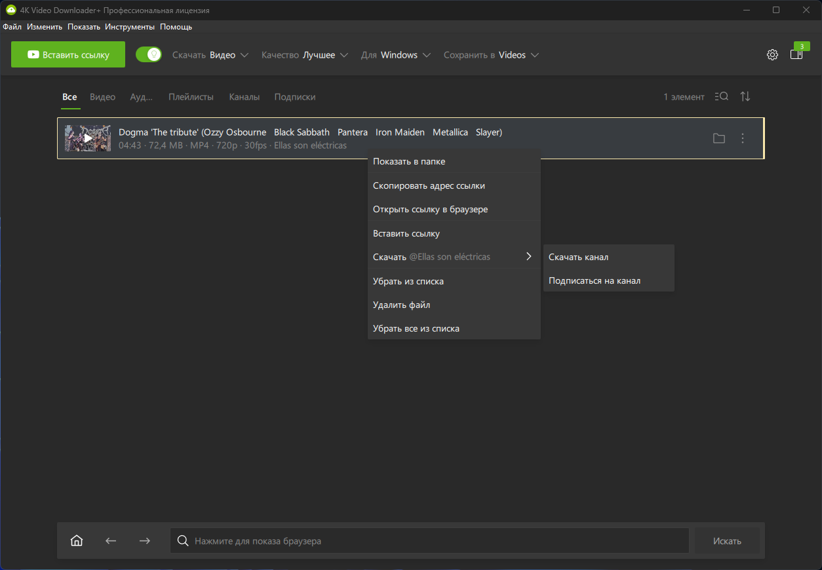
Task: Select the Все tab
Action: pos(69,97)
